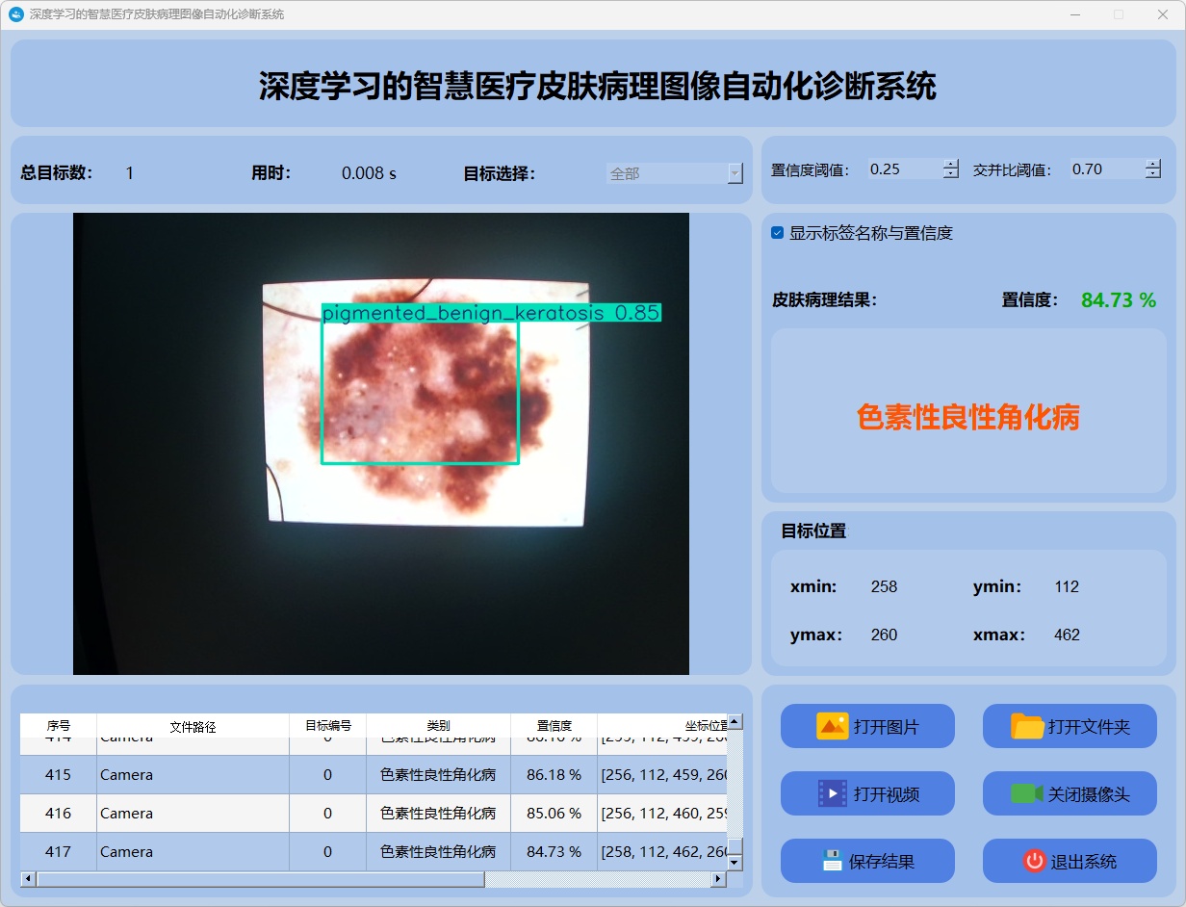Screen dimensions: 1186x907
Task: Click the table's horizontal scrollbar right arrow
Action: tap(718, 879)
